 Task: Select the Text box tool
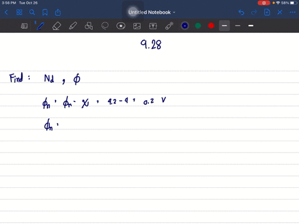tap(153, 26)
